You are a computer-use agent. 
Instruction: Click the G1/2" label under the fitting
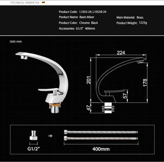pyautogui.click(x=33, y=149)
